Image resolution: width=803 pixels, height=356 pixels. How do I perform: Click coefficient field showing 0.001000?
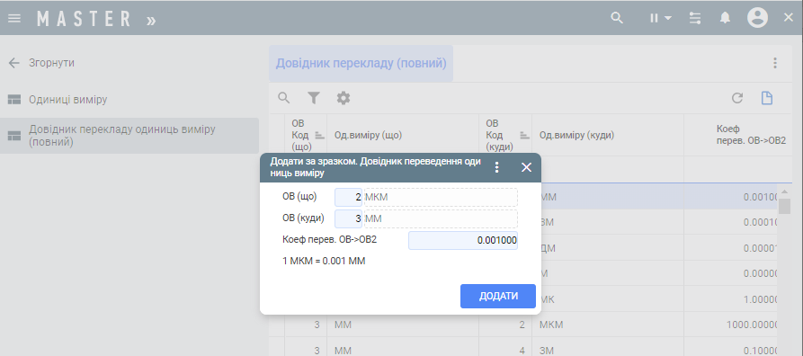pyautogui.click(x=463, y=240)
